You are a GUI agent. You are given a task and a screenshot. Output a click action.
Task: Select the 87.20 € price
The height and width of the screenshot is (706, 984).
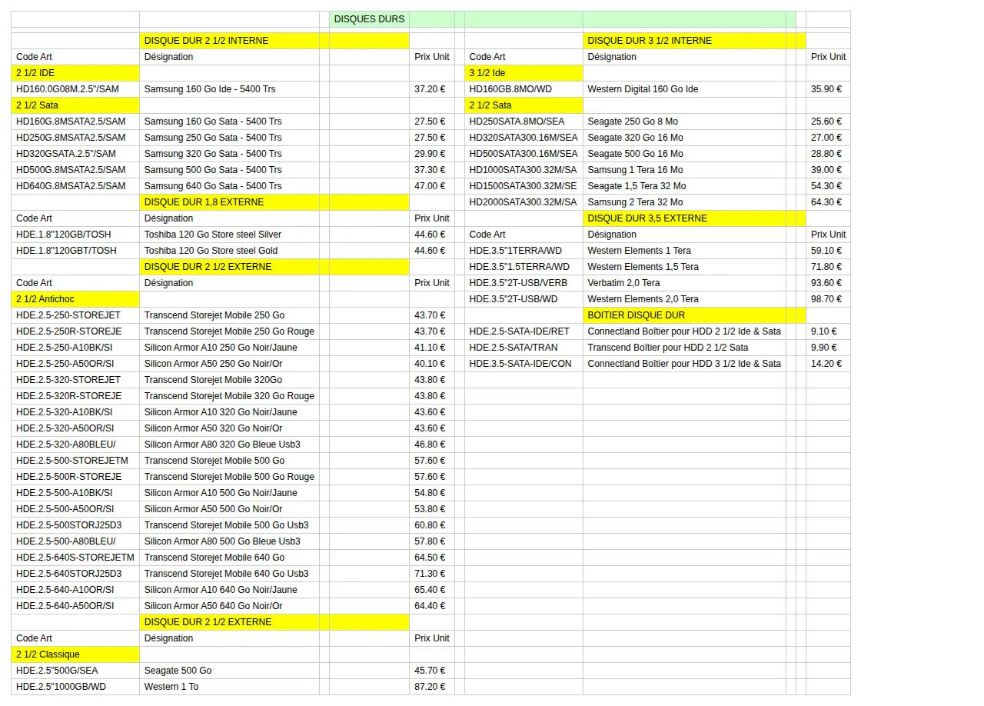(432, 687)
